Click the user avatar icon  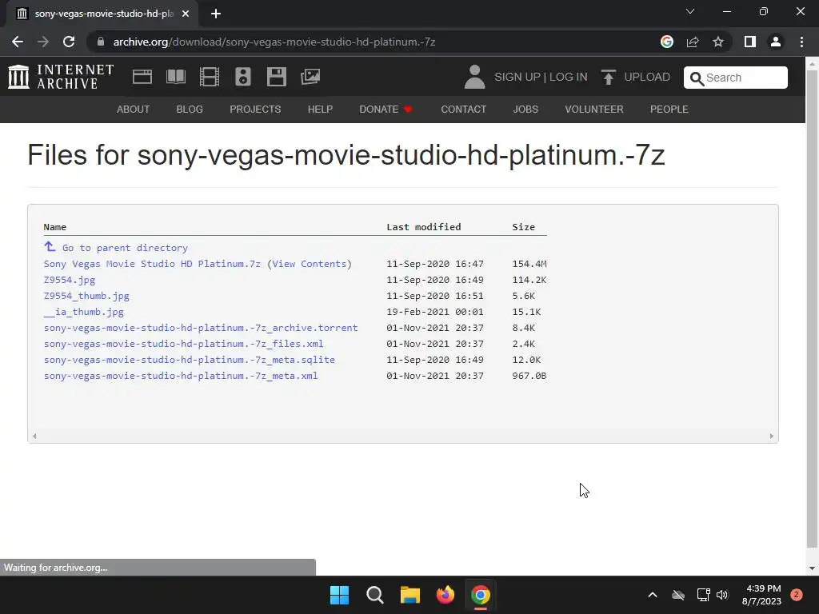[474, 77]
